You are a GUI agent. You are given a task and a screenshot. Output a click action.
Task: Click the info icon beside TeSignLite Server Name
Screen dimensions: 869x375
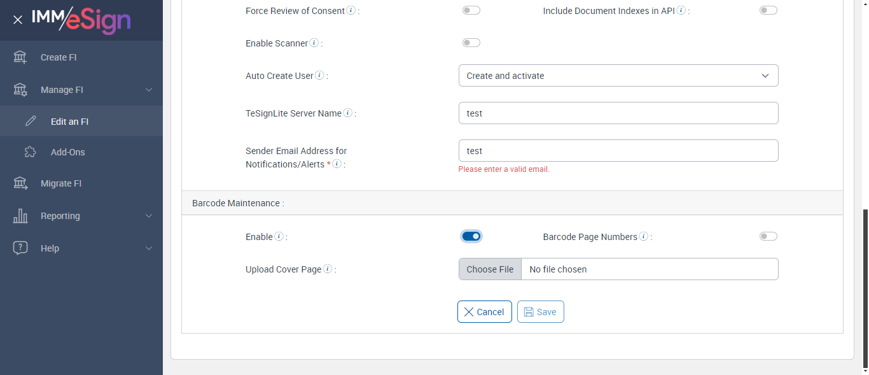pyautogui.click(x=348, y=113)
